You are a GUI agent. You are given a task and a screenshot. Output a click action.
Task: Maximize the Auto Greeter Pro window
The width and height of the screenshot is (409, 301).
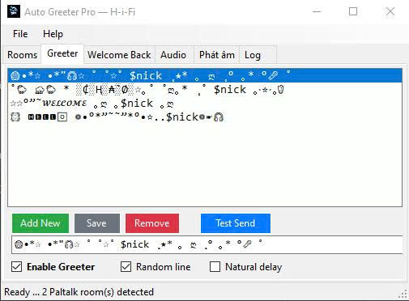click(x=353, y=11)
